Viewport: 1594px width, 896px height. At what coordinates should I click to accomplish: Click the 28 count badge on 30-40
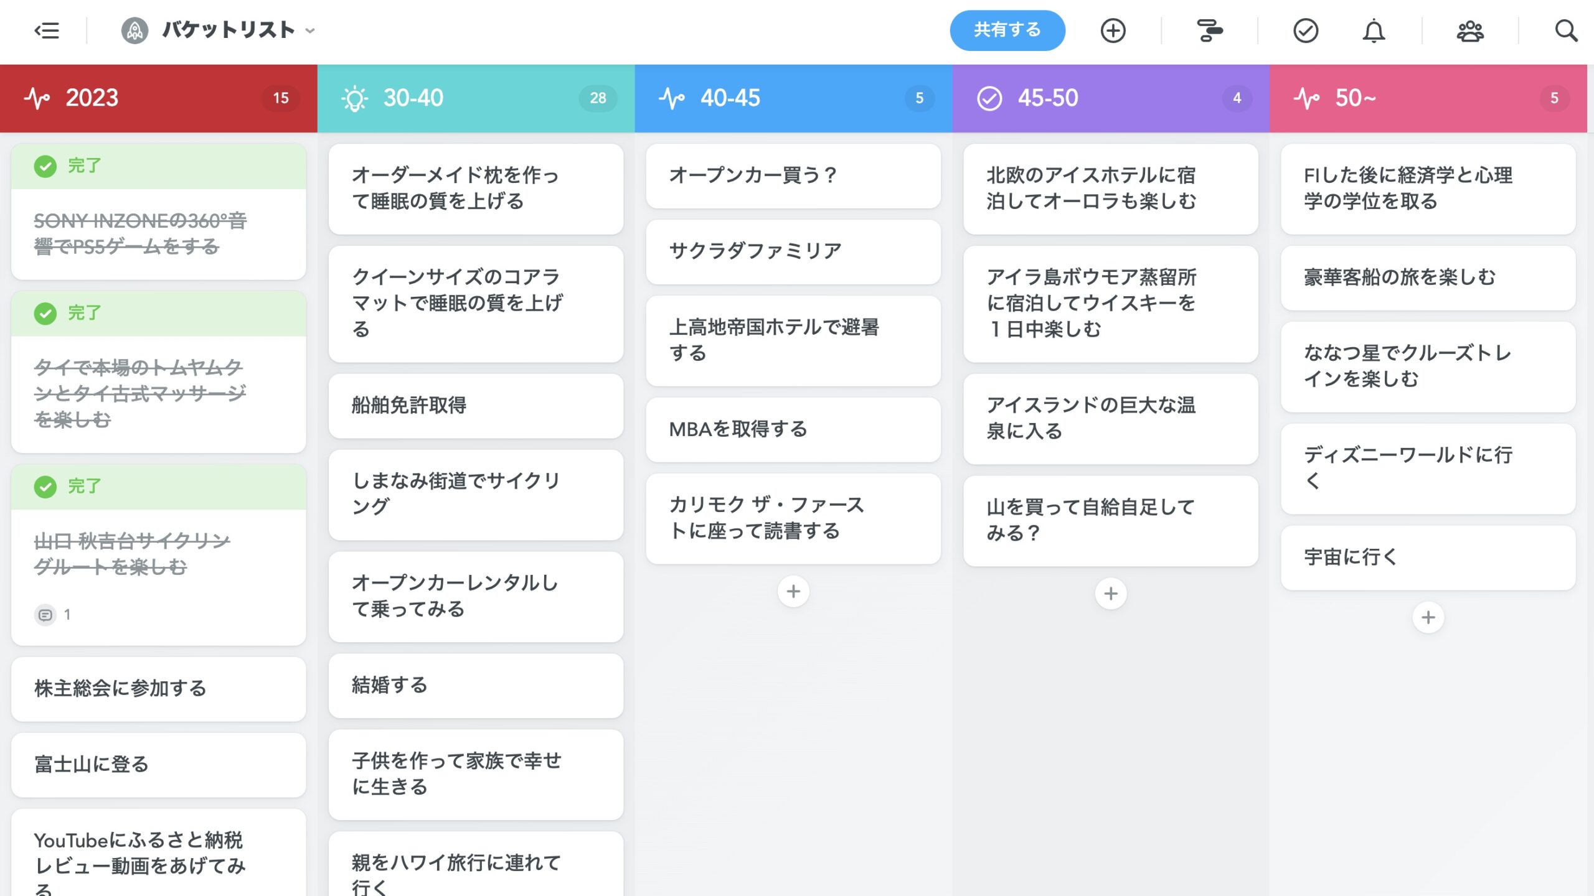point(598,98)
